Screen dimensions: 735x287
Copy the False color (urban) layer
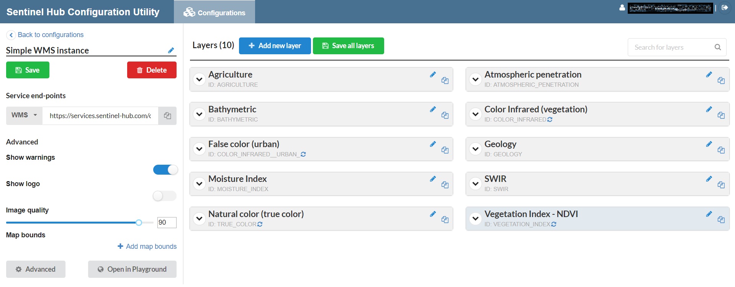(x=445, y=150)
